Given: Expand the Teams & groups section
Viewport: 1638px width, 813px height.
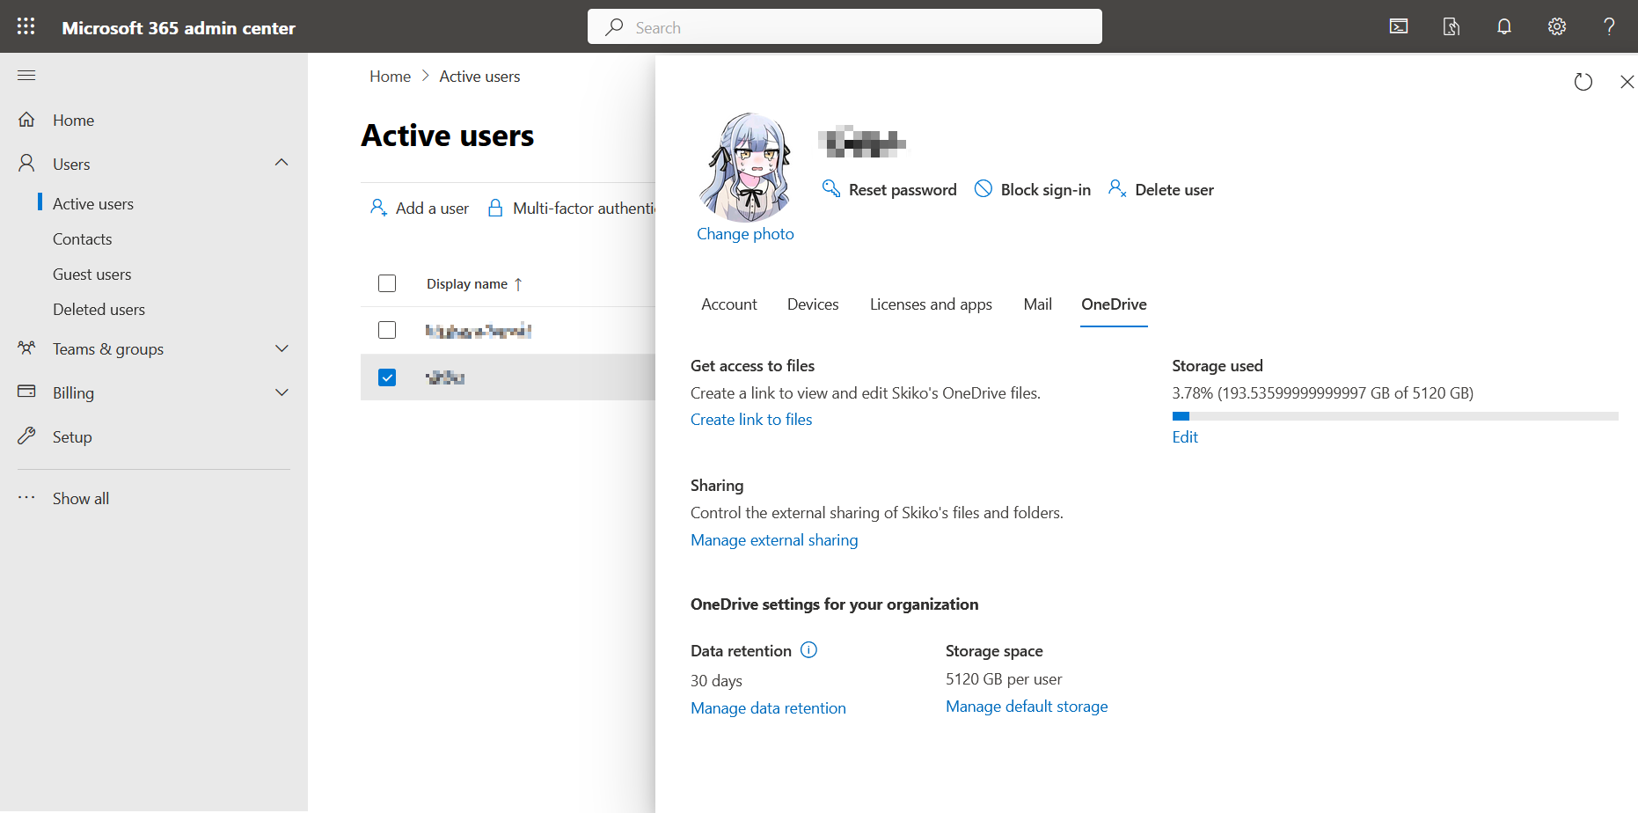Looking at the screenshot, I should click(282, 349).
